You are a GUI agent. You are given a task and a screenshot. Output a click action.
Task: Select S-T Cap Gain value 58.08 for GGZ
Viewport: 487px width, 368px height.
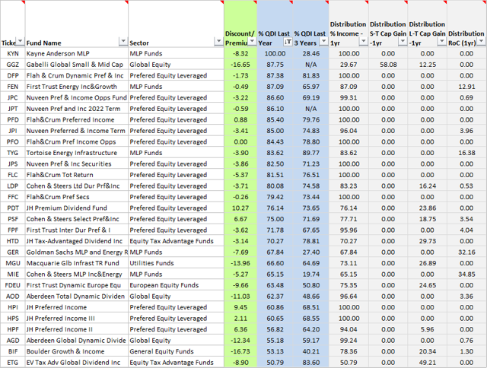click(x=388, y=65)
